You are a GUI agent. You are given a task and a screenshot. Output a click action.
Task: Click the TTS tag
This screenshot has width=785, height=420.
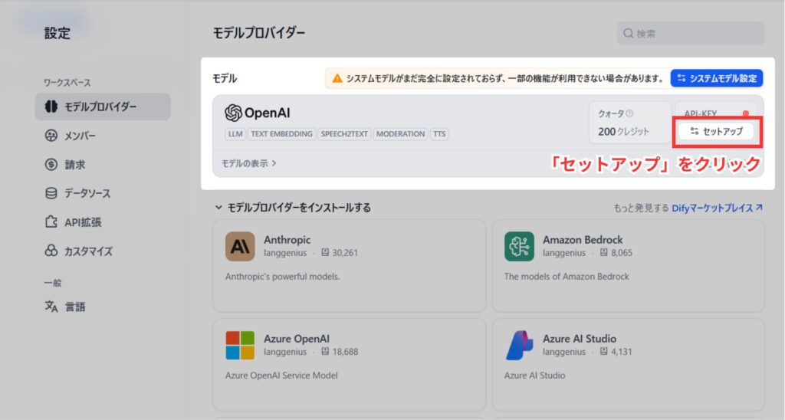point(439,134)
